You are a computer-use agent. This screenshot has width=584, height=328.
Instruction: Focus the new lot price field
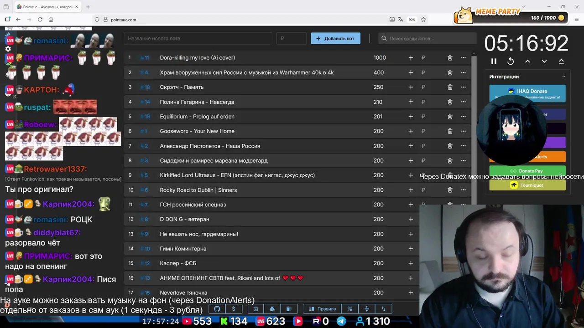292,38
